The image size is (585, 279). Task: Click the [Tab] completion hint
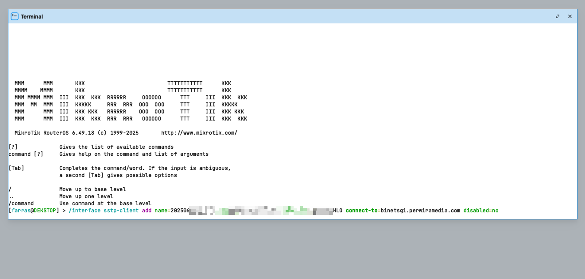click(16, 168)
